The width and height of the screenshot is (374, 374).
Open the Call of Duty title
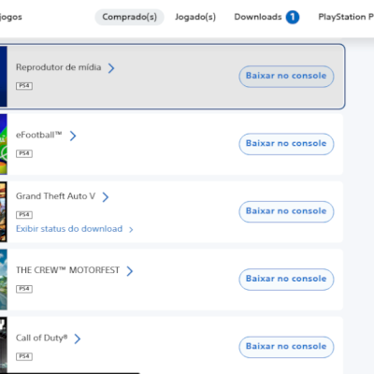(42, 338)
